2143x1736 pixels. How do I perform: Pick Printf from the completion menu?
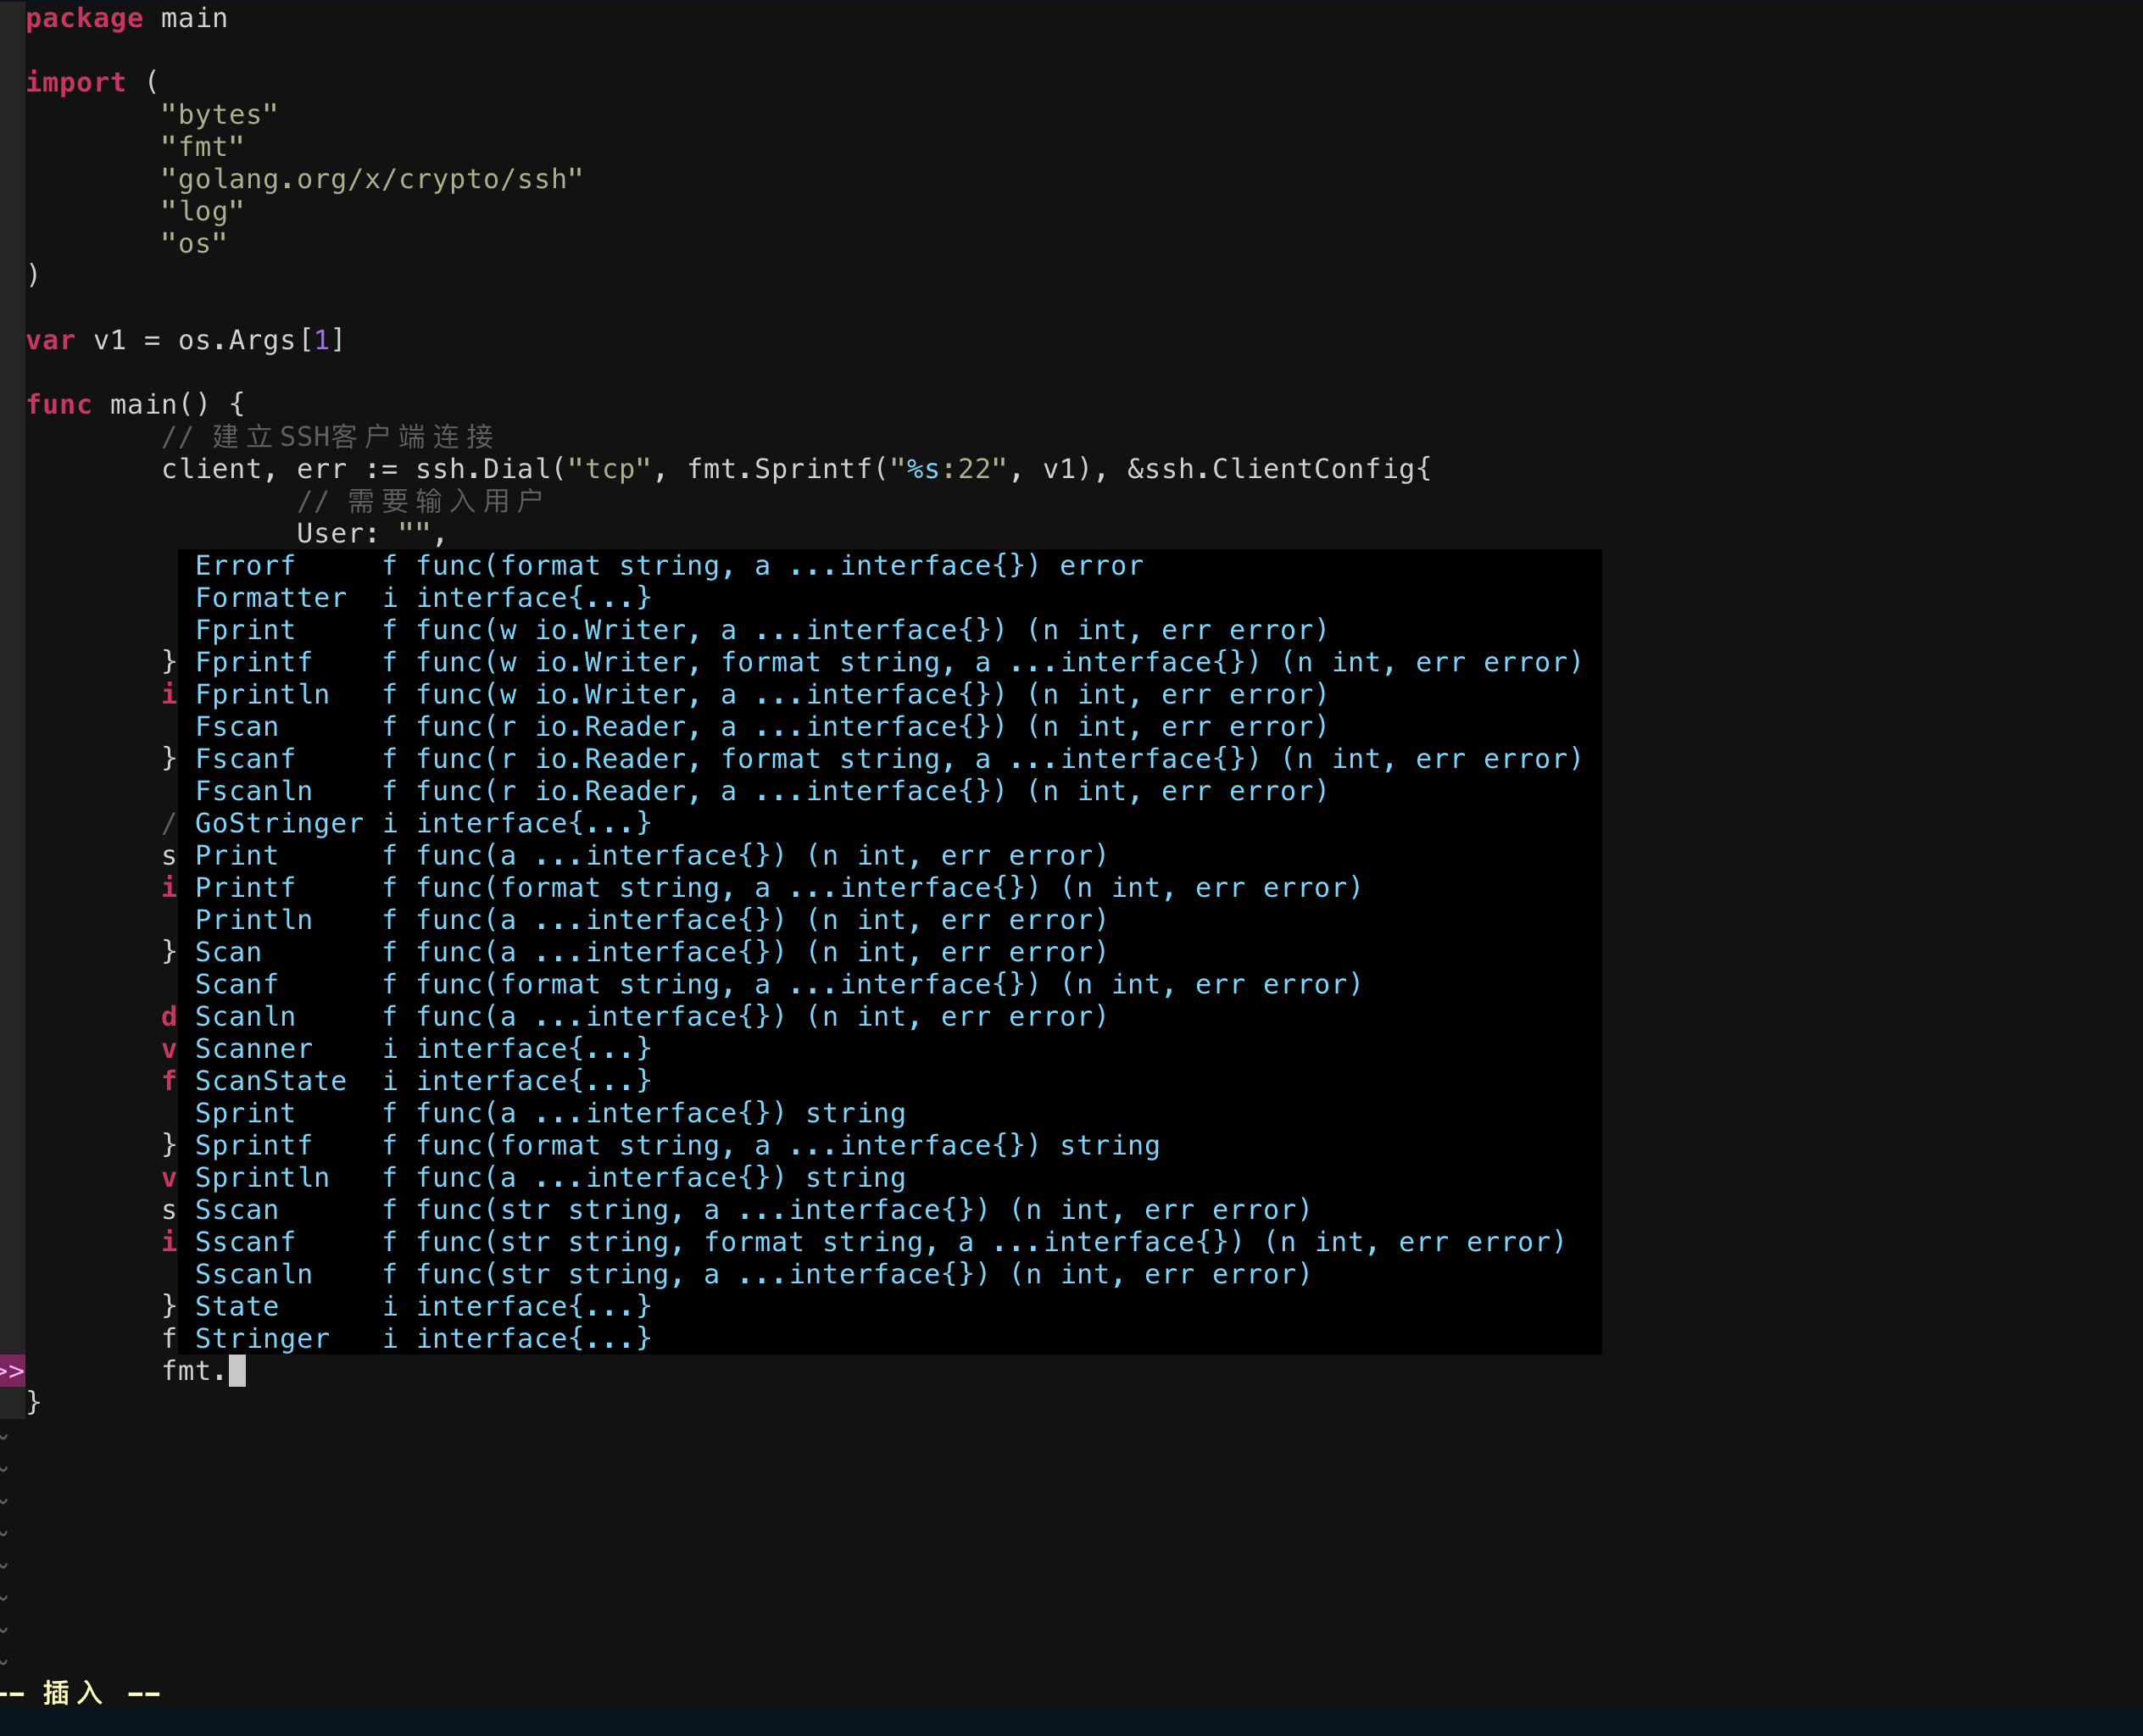(890, 888)
